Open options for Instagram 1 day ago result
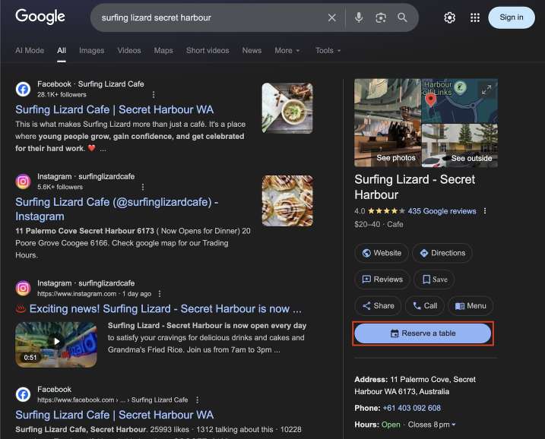Viewport: 545px width, 439px height. 159,293
